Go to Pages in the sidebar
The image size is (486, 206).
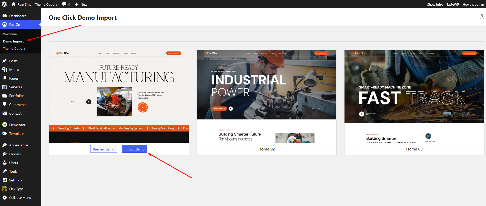click(21, 78)
